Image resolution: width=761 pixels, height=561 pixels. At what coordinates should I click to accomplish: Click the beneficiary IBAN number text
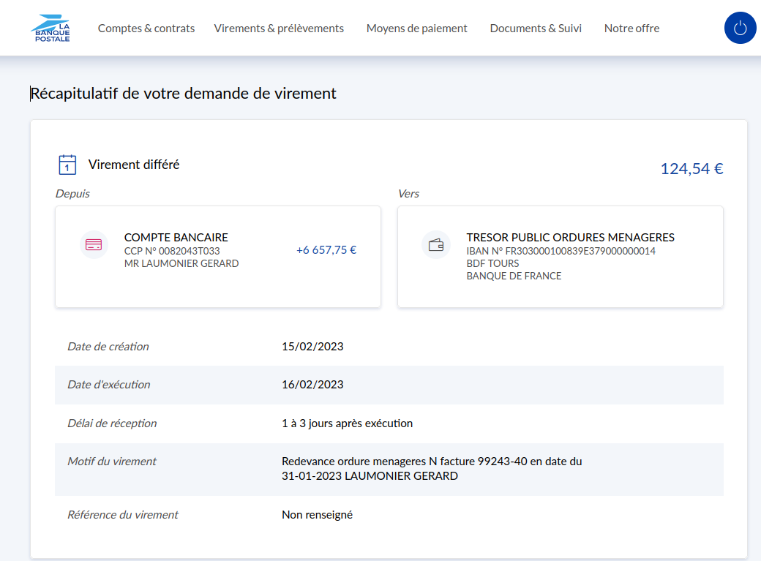point(561,251)
